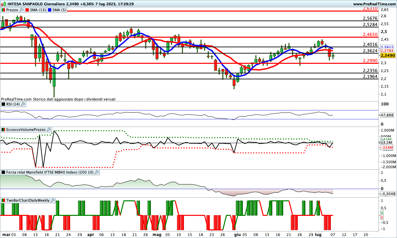Click the 2,6310 resistance level label
Screen dimensions: 397x238
(370, 8)
